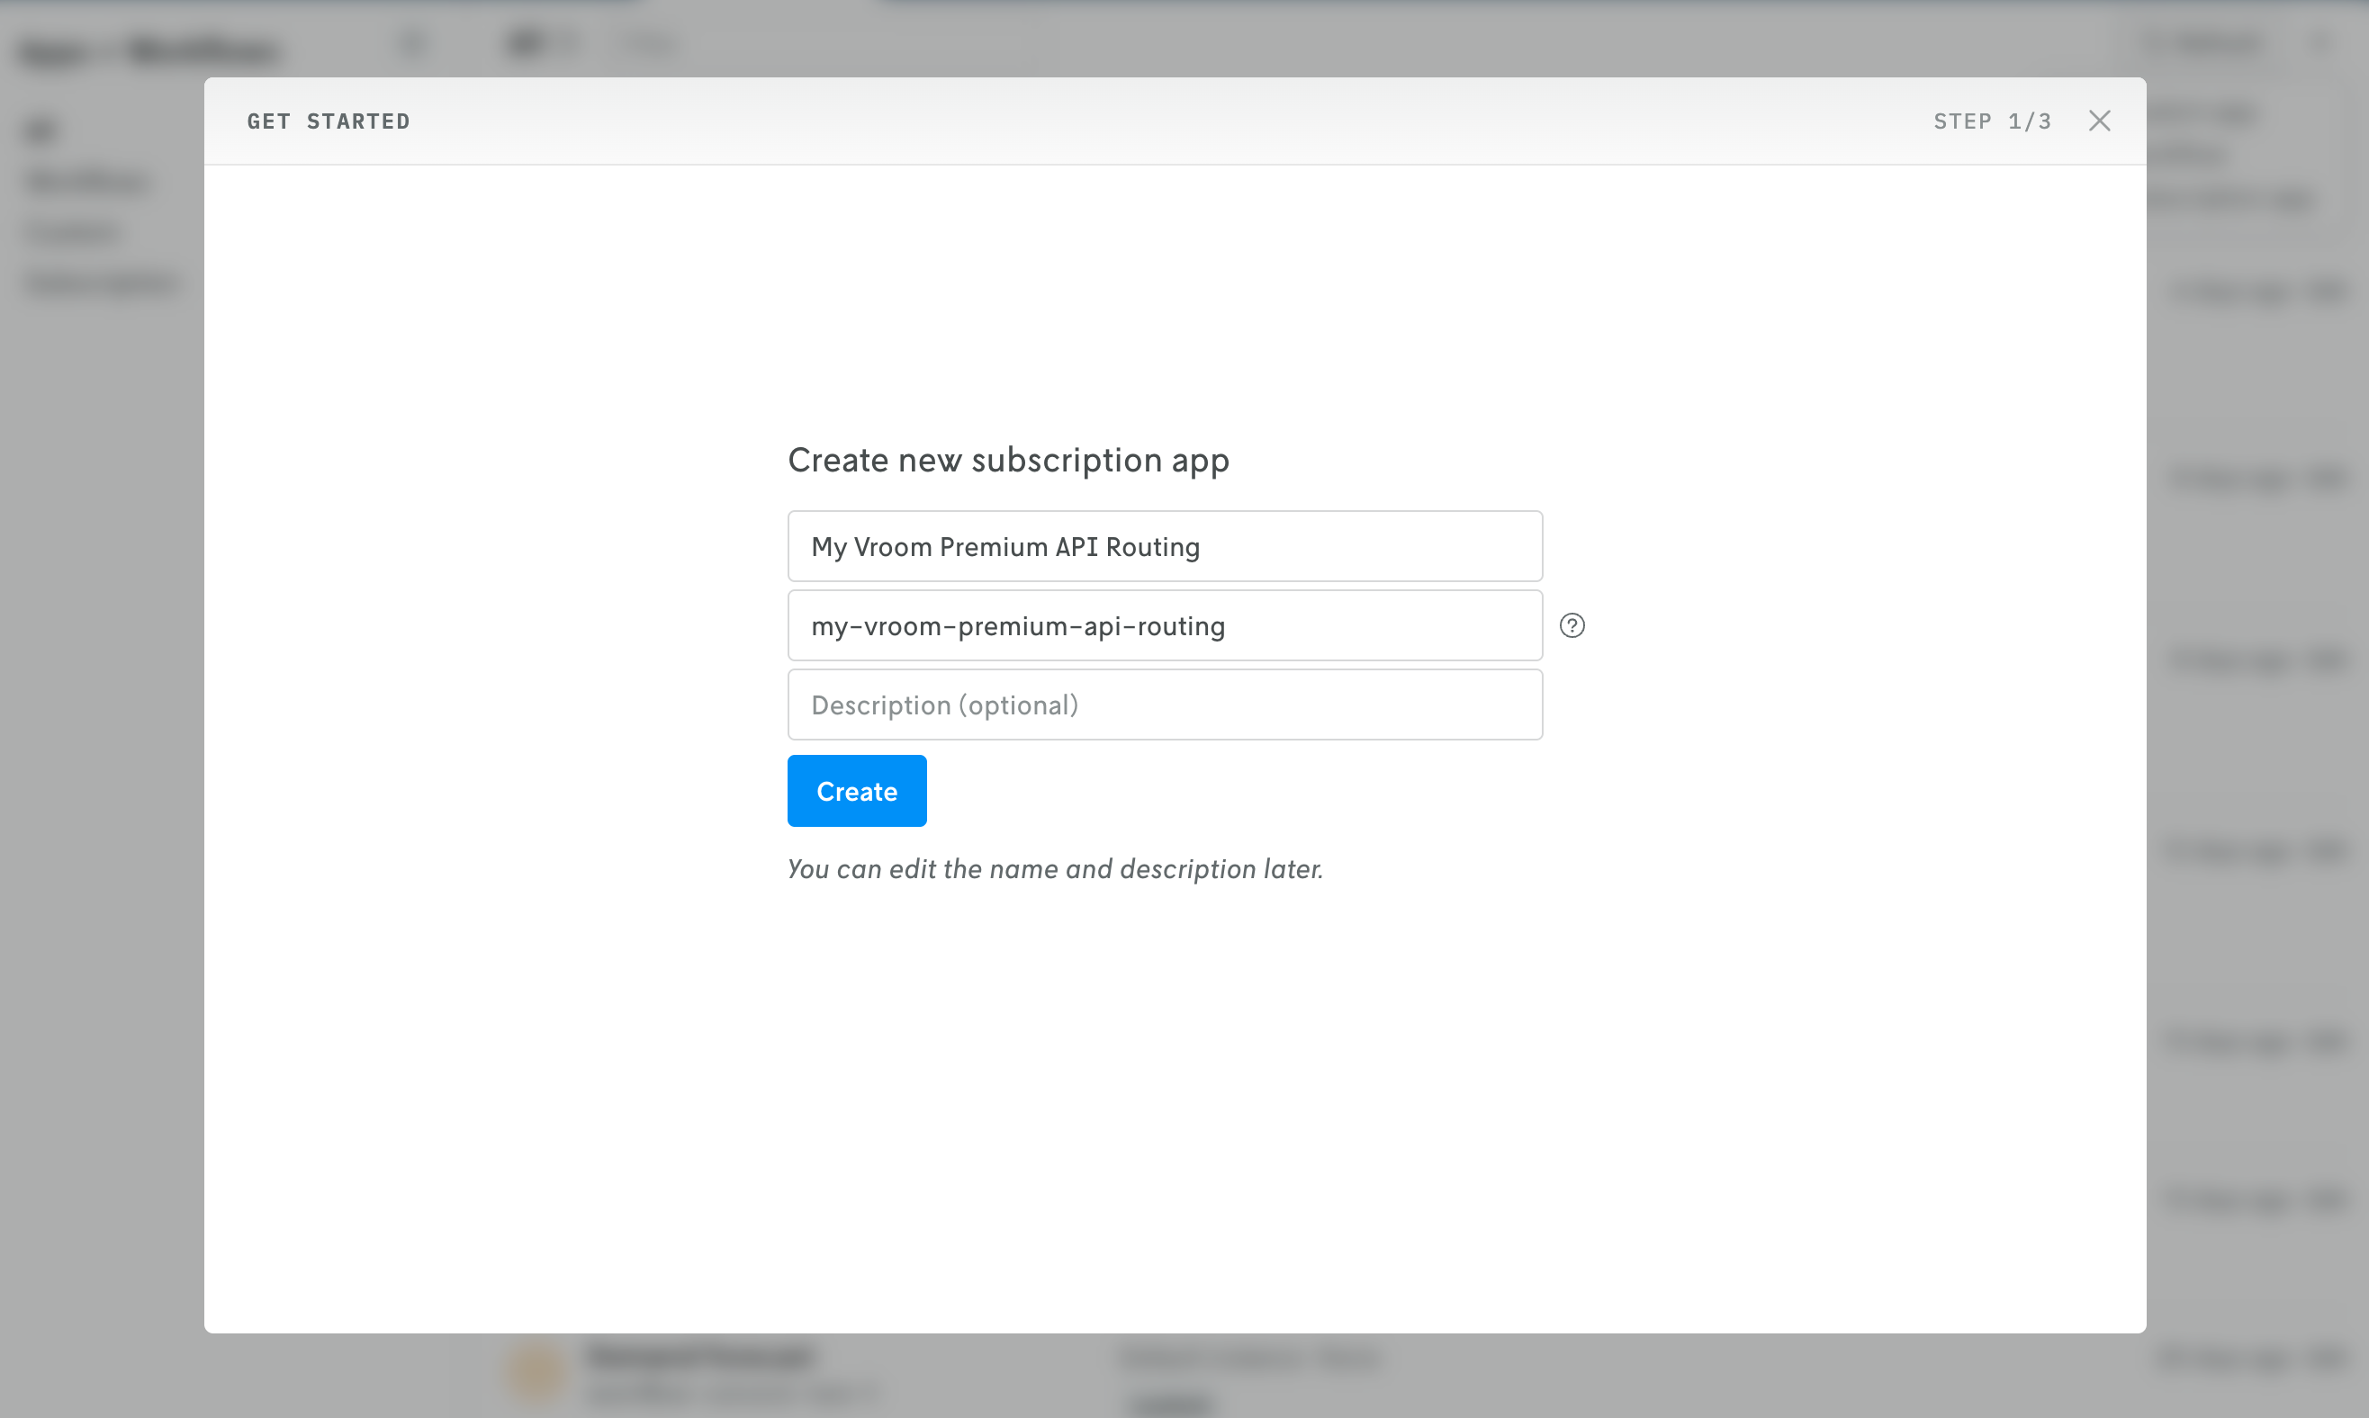This screenshot has height=1418, width=2369.
Task: Select the third entry in the left sidebar
Action: point(72,231)
